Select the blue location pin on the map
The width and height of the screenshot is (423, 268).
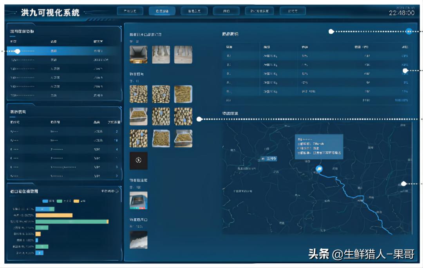pos(320,168)
